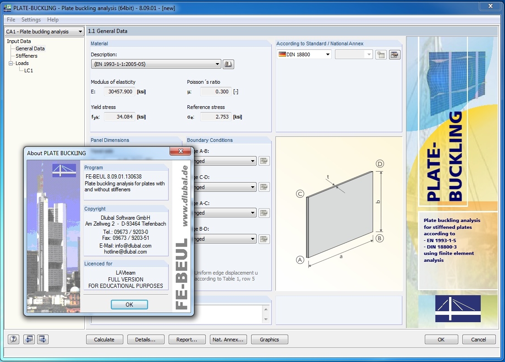Click the www.dlubal.de vertical text
The height and width of the screenshot is (362, 505).
[x=184, y=196]
